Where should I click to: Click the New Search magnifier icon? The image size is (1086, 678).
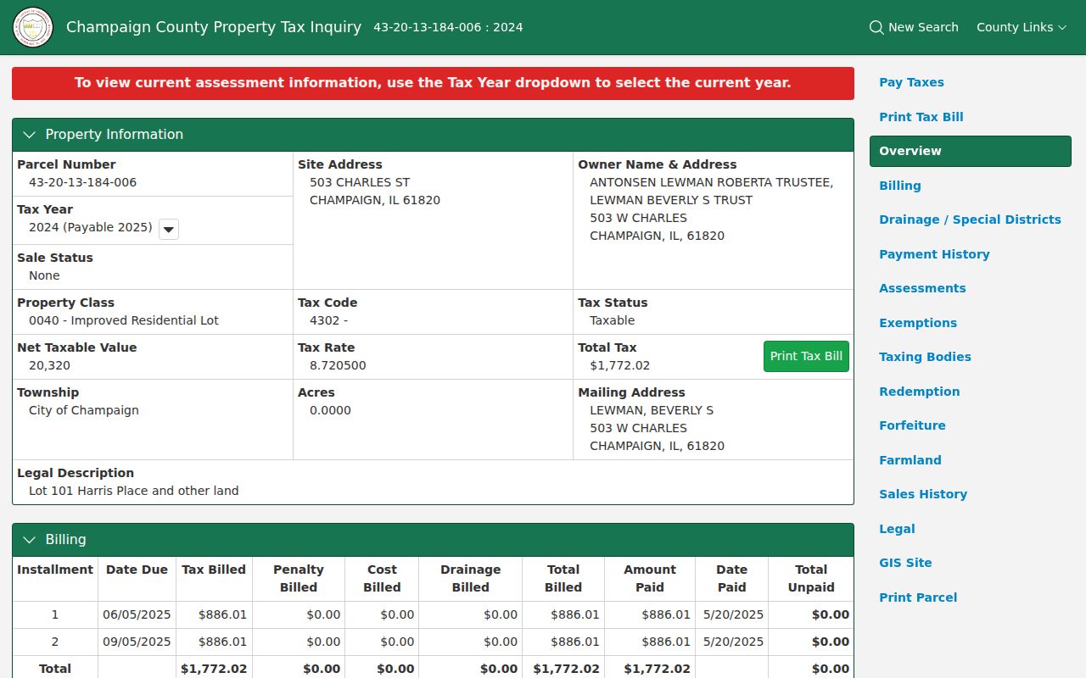876,27
